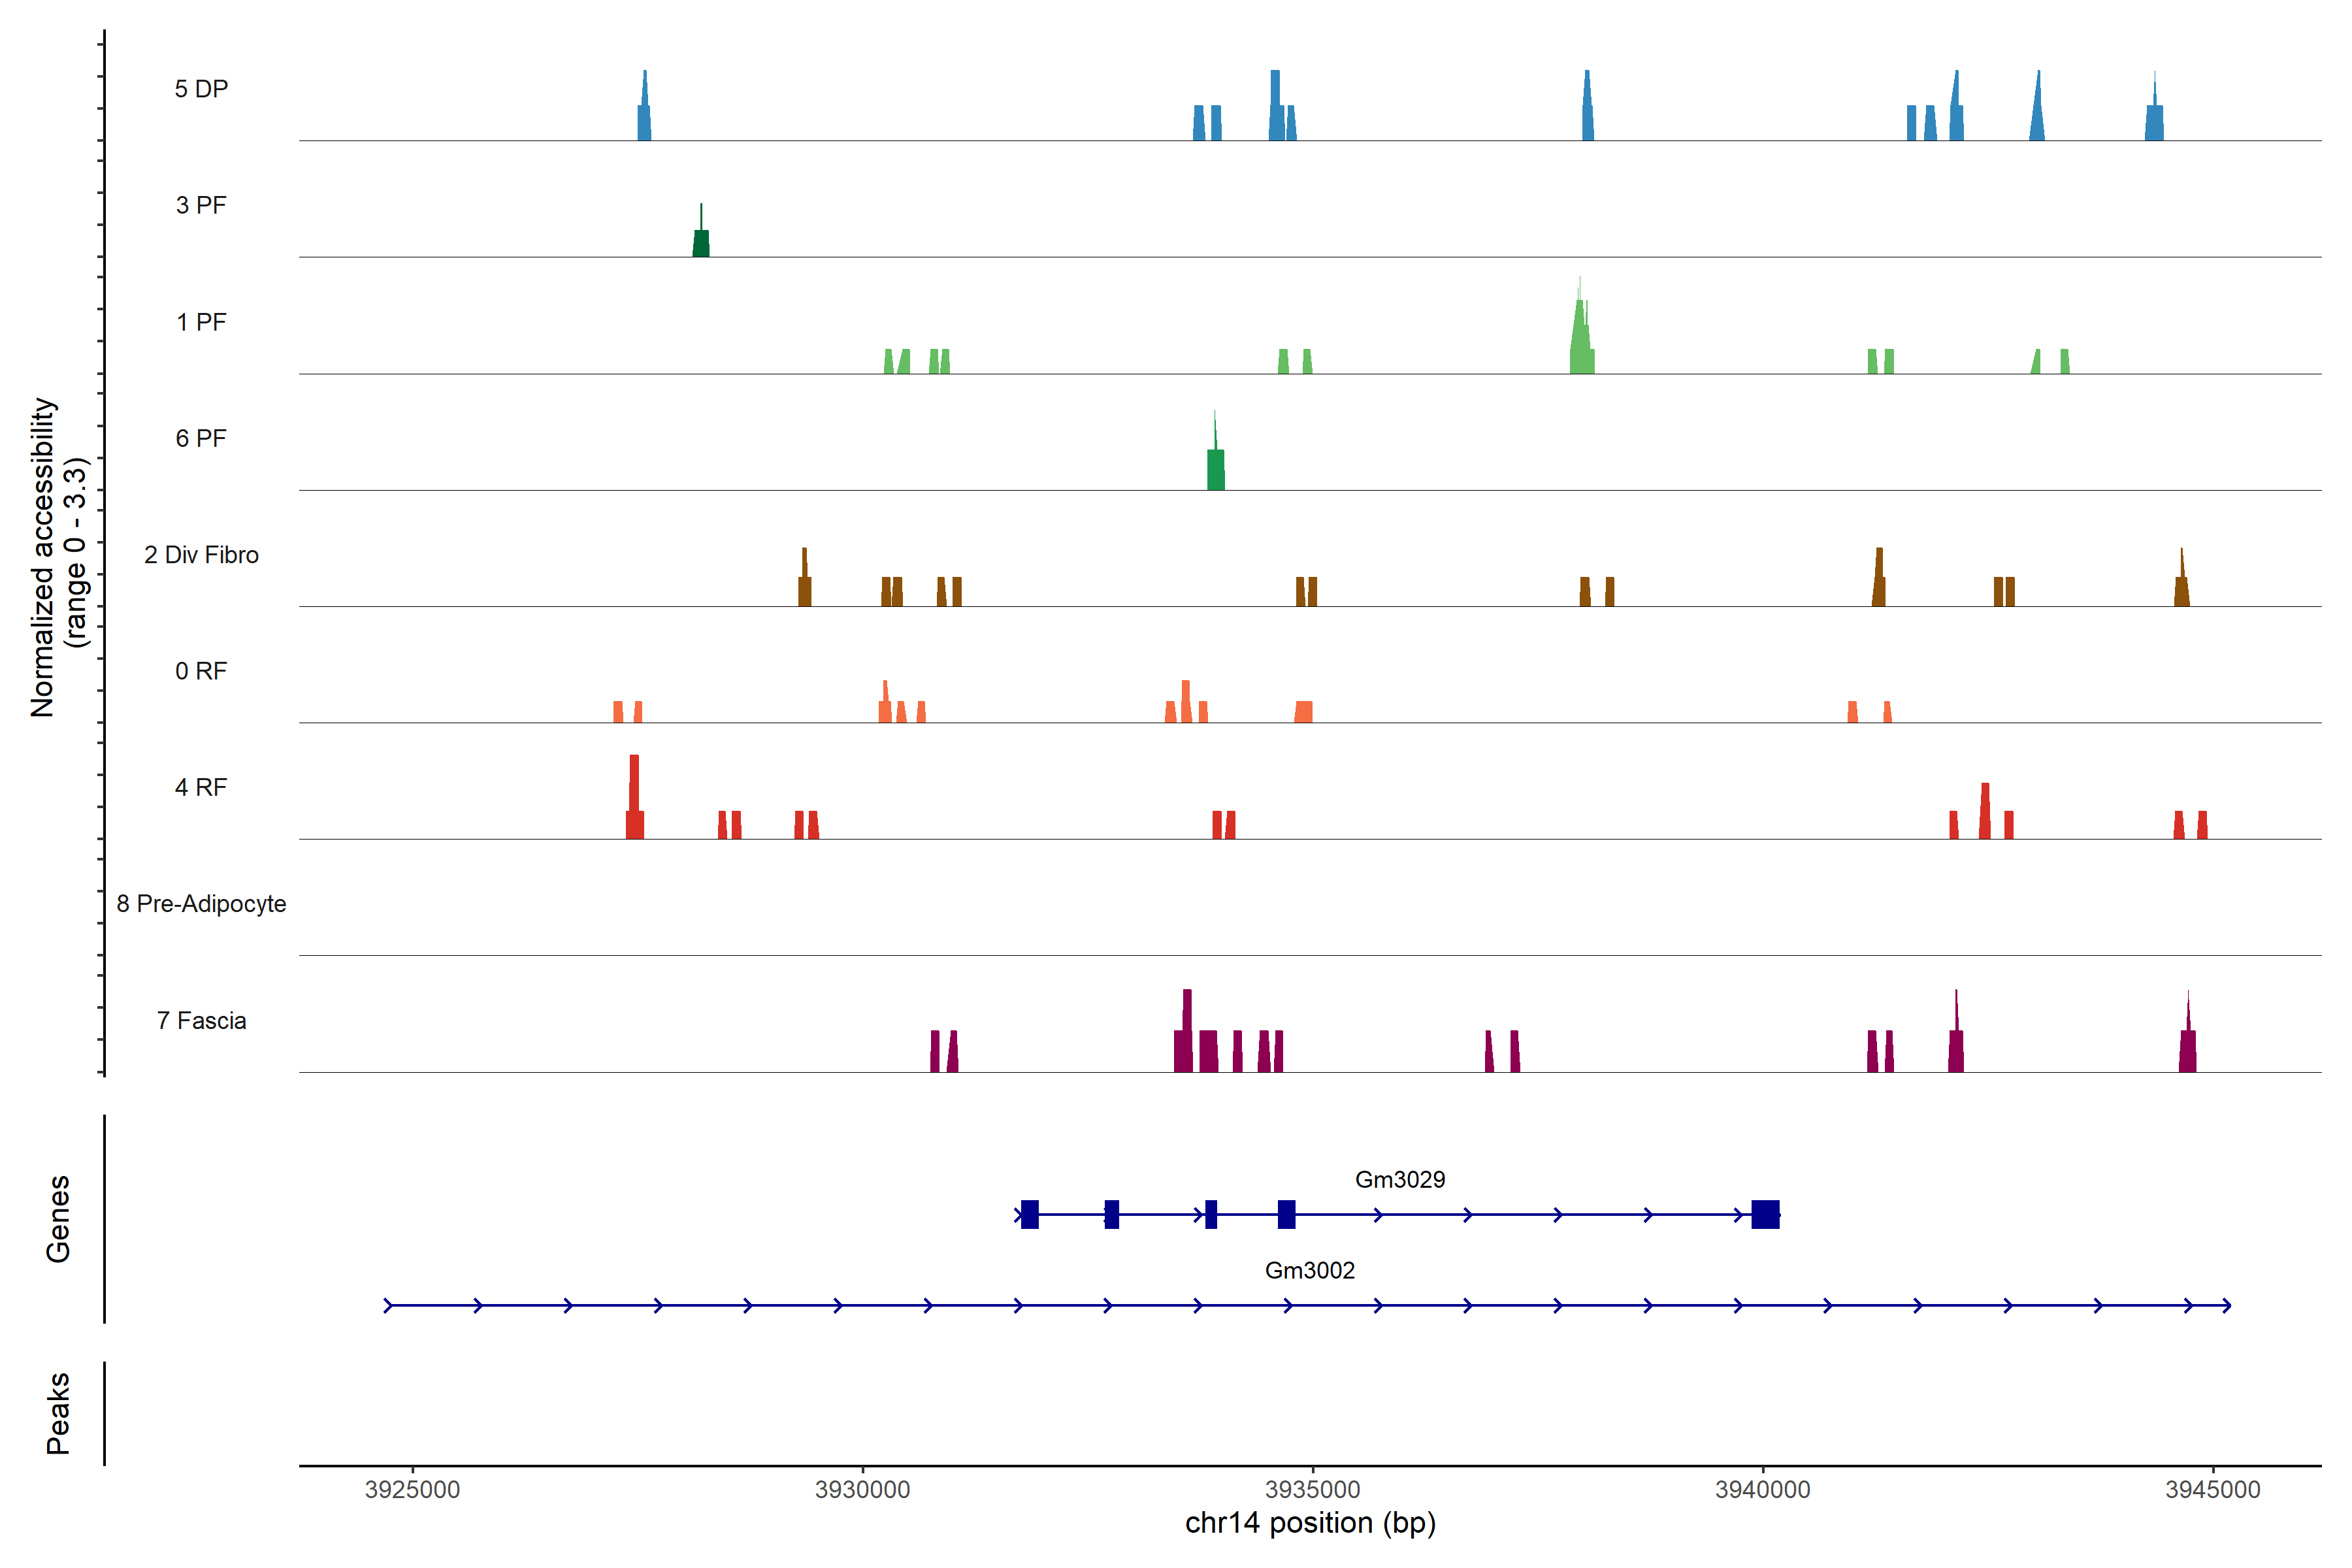The width and height of the screenshot is (2352, 1568).
Task: Click the 3945000 axis tick label
Action: point(2212,1489)
